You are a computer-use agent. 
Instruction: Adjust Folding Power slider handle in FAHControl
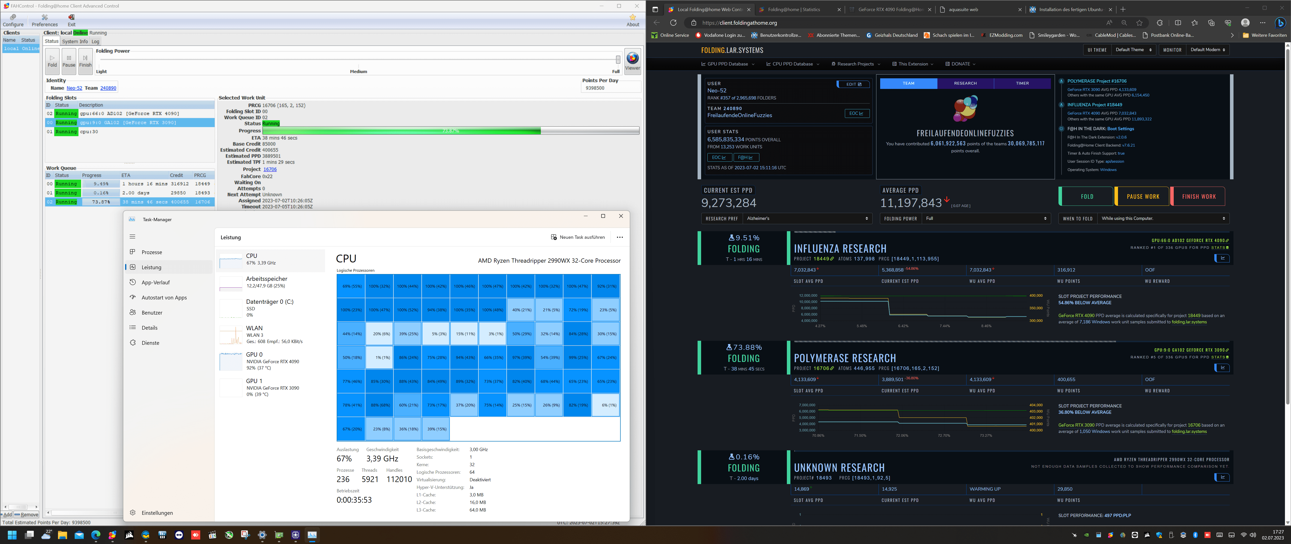(x=618, y=59)
